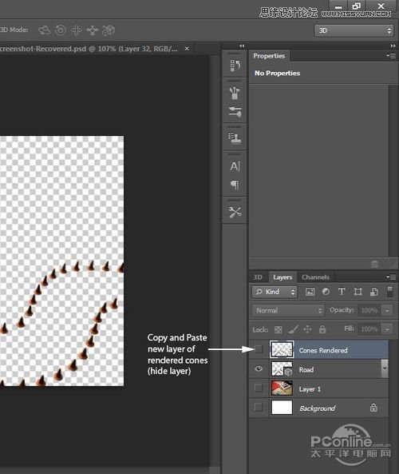Select the 'Layer 1' layer name
The image size is (399, 474).
[x=310, y=389]
